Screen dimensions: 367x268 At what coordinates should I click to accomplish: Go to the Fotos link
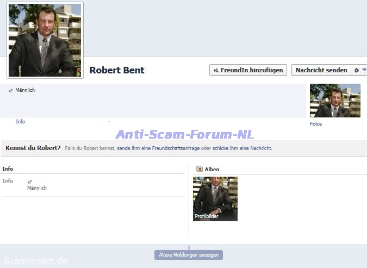[x=316, y=124]
